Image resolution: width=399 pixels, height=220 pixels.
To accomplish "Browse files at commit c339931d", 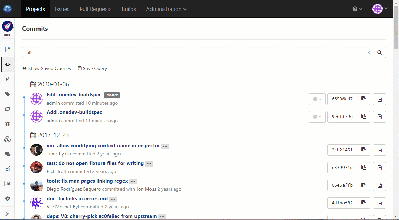I will click(380, 167).
